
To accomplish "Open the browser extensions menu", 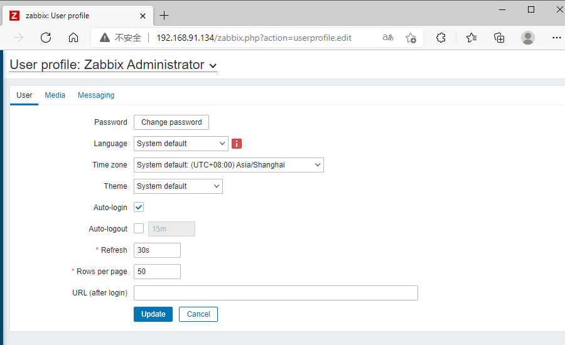I will tap(441, 38).
